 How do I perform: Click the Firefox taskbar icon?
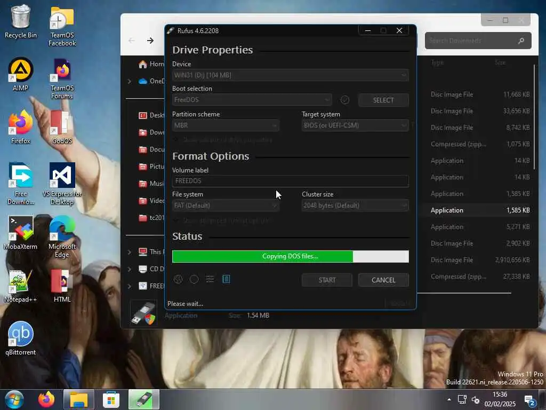(x=46, y=399)
